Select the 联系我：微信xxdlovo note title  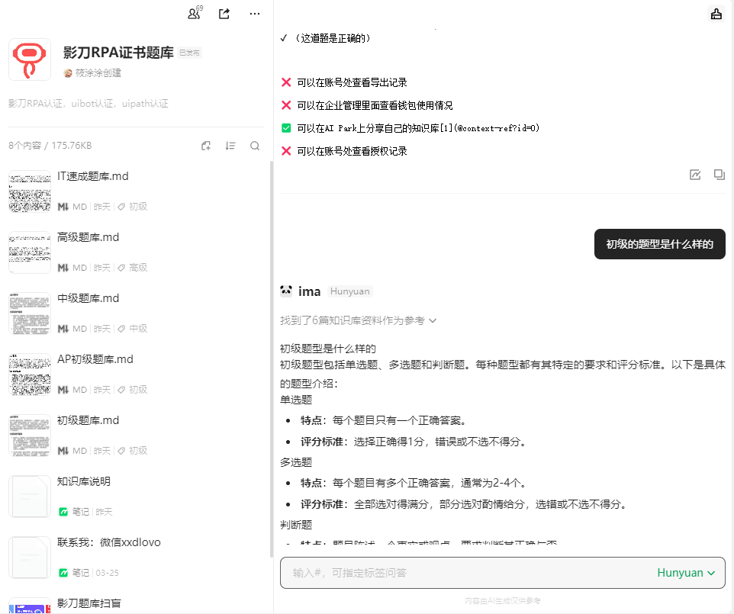point(108,542)
